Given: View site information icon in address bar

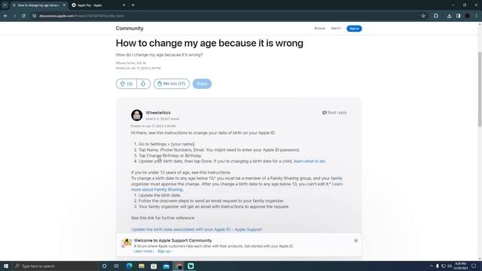Looking at the screenshot, I should [x=35, y=16].
